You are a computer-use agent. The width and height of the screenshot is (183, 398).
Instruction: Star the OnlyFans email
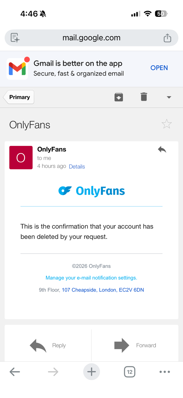pos(167,124)
